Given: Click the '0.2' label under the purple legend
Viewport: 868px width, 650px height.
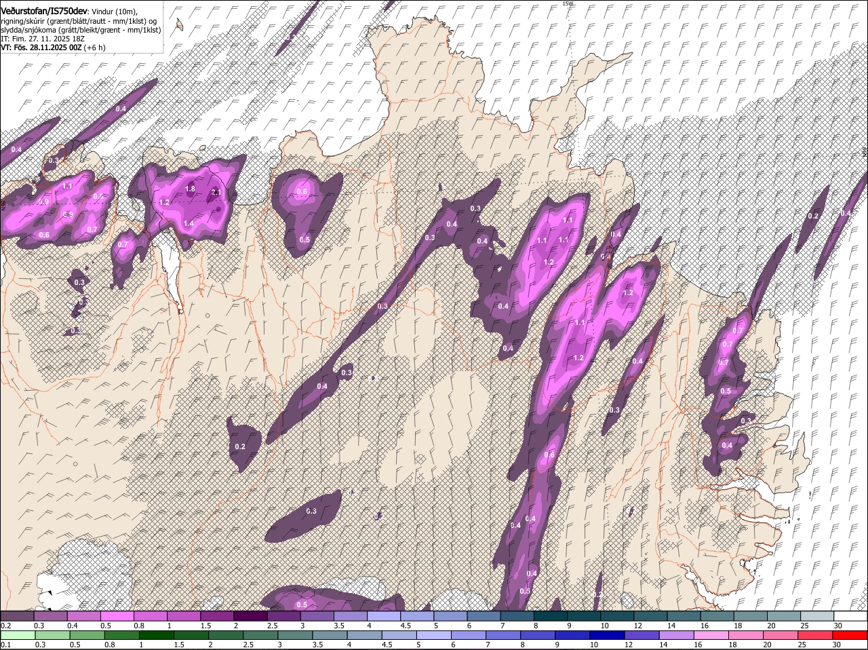Looking at the screenshot, I should (x=5, y=626).
